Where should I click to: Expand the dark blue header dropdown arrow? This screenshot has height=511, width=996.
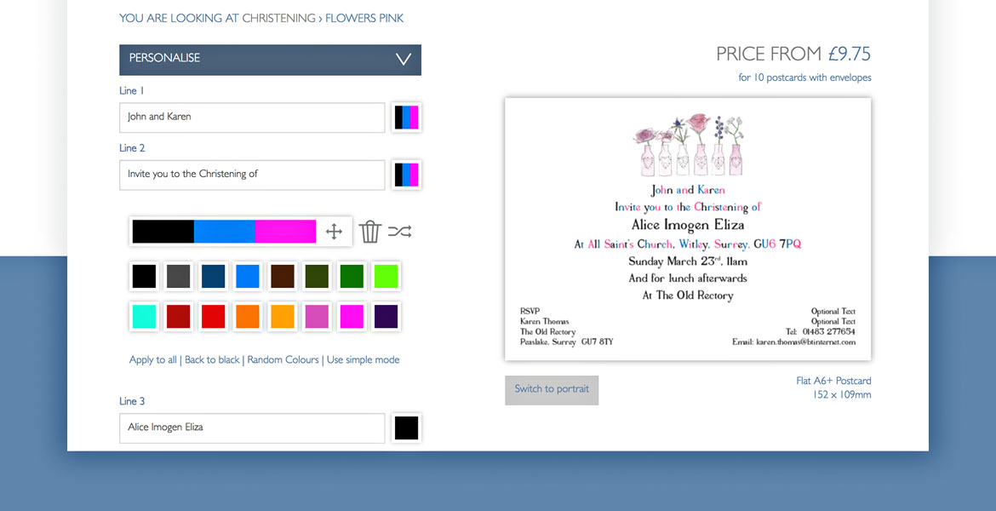click(402, 60)
